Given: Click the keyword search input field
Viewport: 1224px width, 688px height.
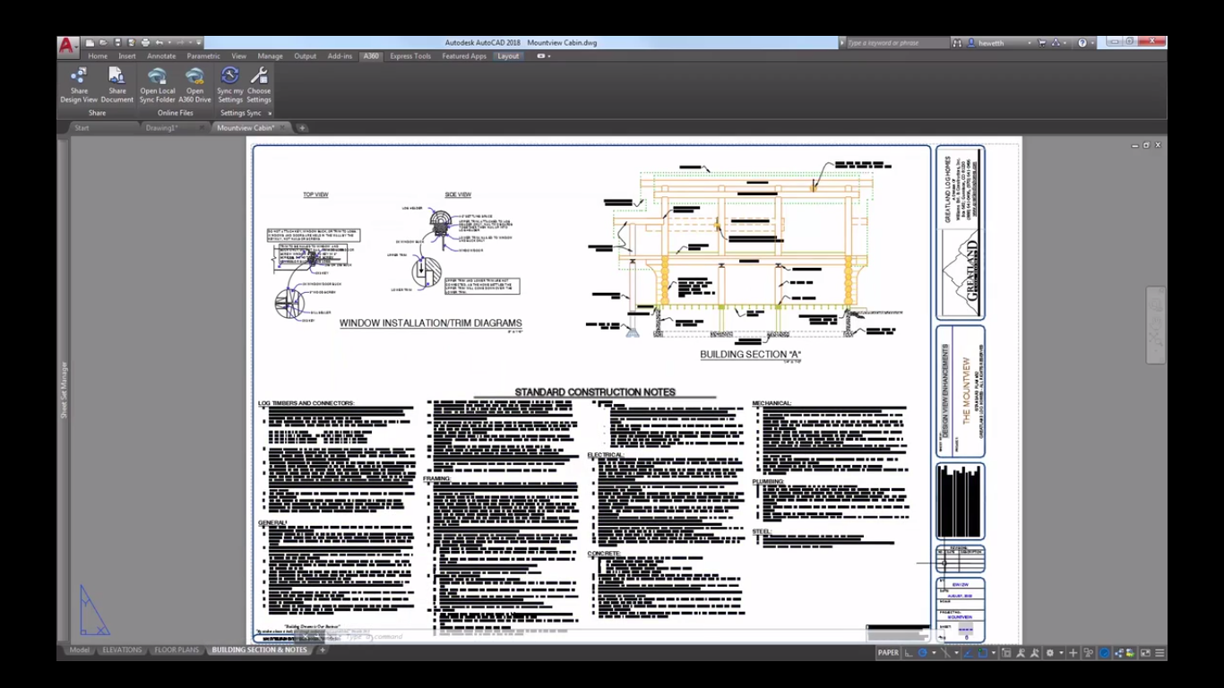Looking at the screenshot, I should [899, 43].
